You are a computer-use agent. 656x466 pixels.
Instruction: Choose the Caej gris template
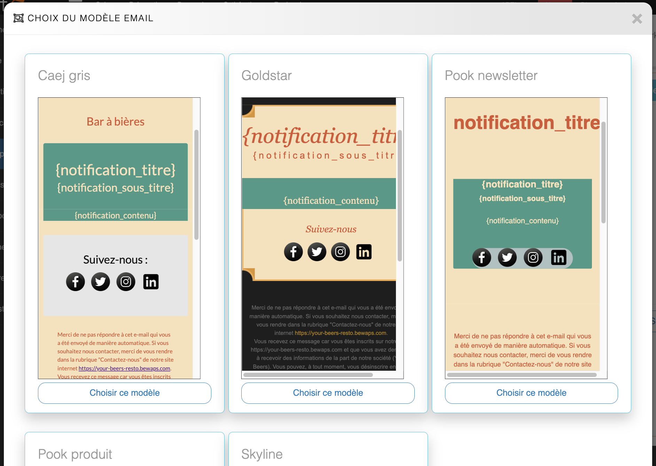(x=124, y=393)
